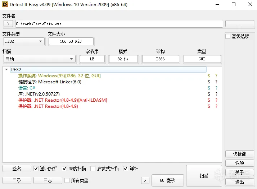Close the Detect It Easy window
This screenshot has width=257, height=189.
tap(250, 4)
